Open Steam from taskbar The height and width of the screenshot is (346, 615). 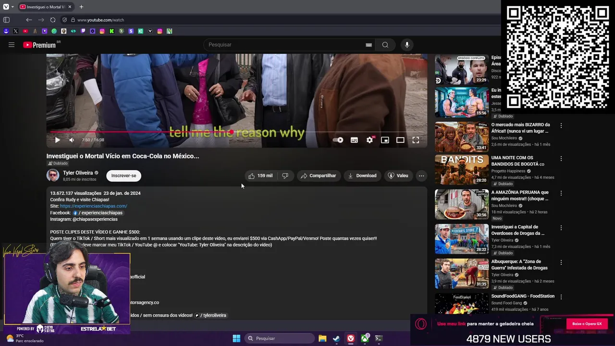pos(336,338)
